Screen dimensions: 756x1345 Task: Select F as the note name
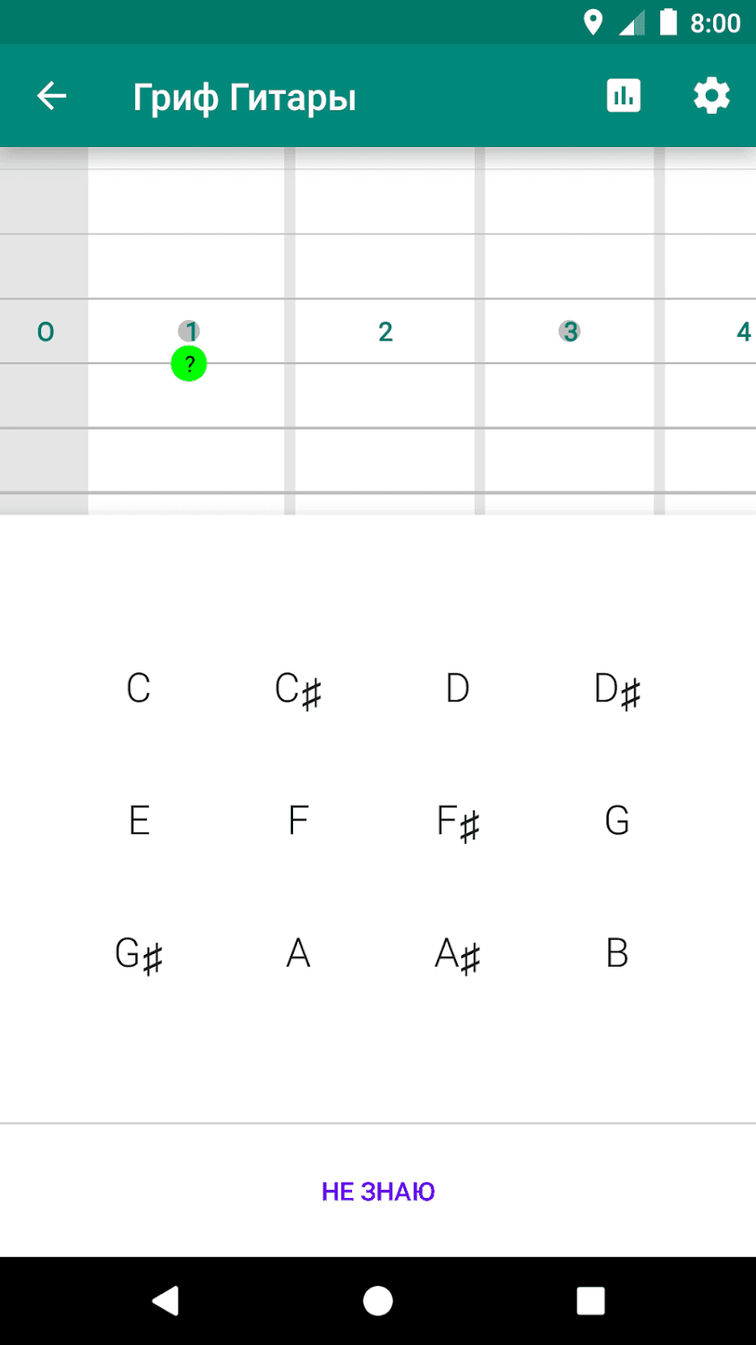pos(298,820)
